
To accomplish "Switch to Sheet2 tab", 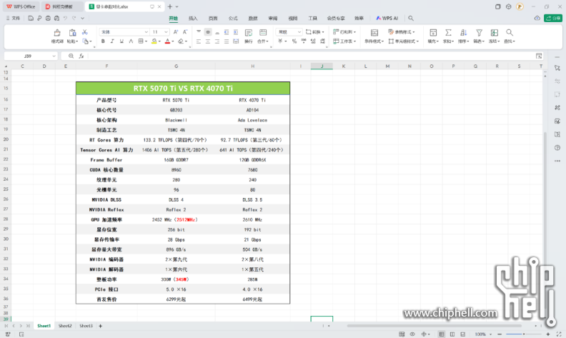I will click(x=65, y=326).
